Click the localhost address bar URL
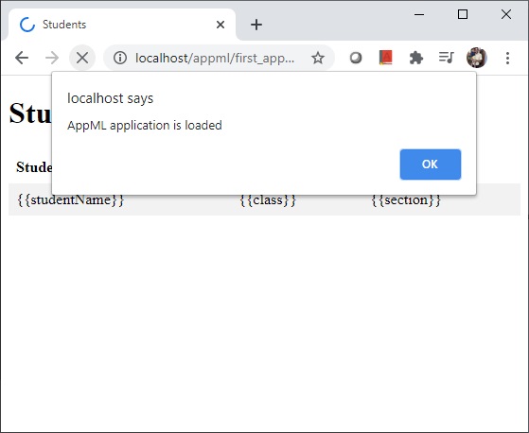This screenshot has height=433, width=529. click(215, 58)
